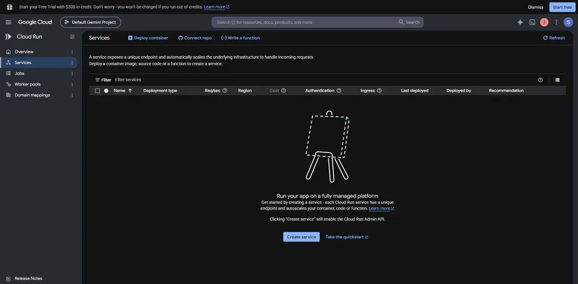The image size is (578, 284).
Task: Toggle the select all services checkbox
Action: click(97, 91)
